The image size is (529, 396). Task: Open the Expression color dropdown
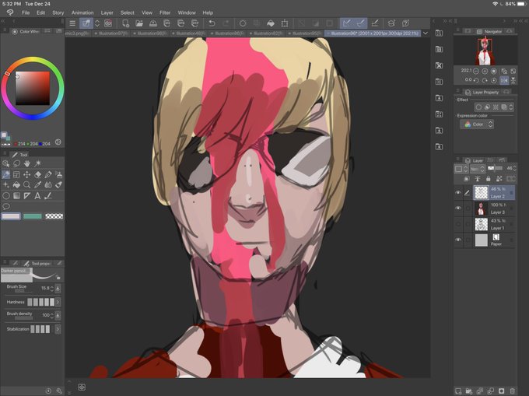(x=477, y=124)
